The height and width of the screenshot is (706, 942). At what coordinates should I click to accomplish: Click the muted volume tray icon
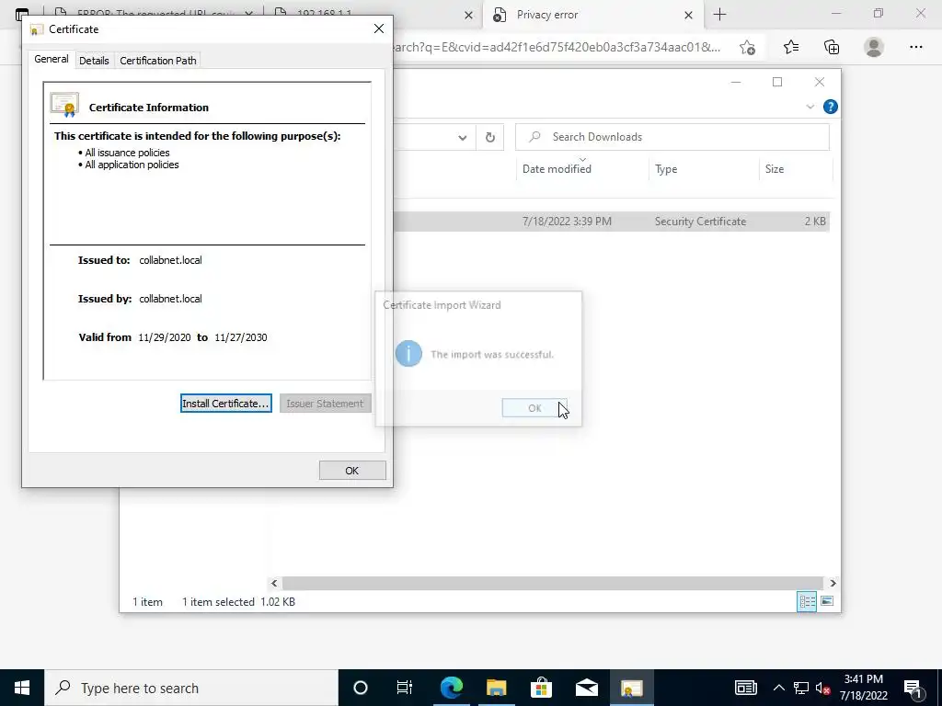(823, 688)
